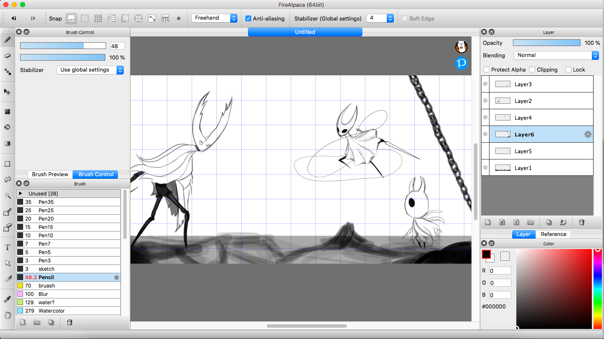Enable the Clipping checkbox
604x339 pixels.
532,69
